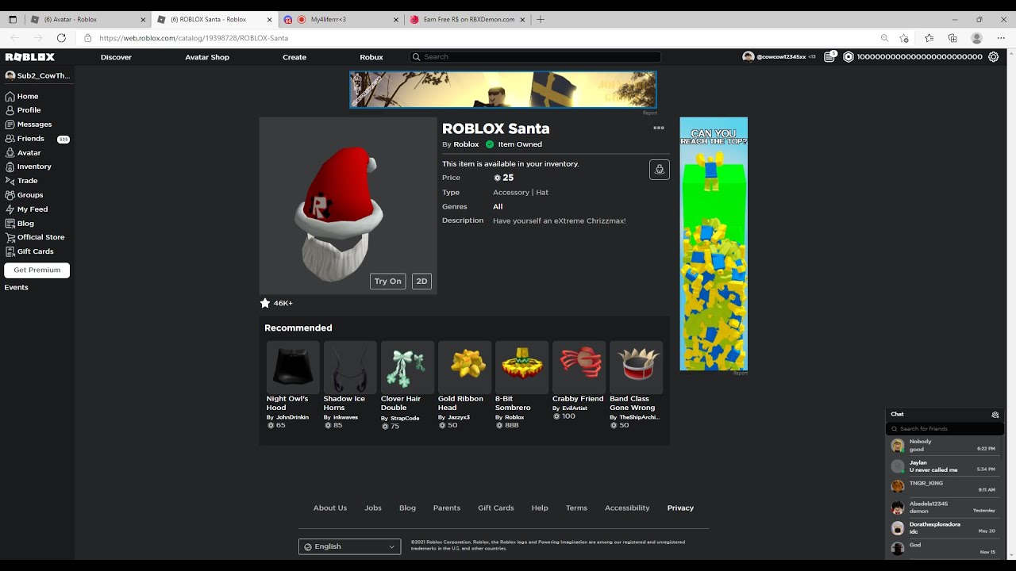Open 8-Bit Sombrero recommendation
The height and width of the screenshot is (571, 1016).
pyautogui.click(x=521, y=386)
